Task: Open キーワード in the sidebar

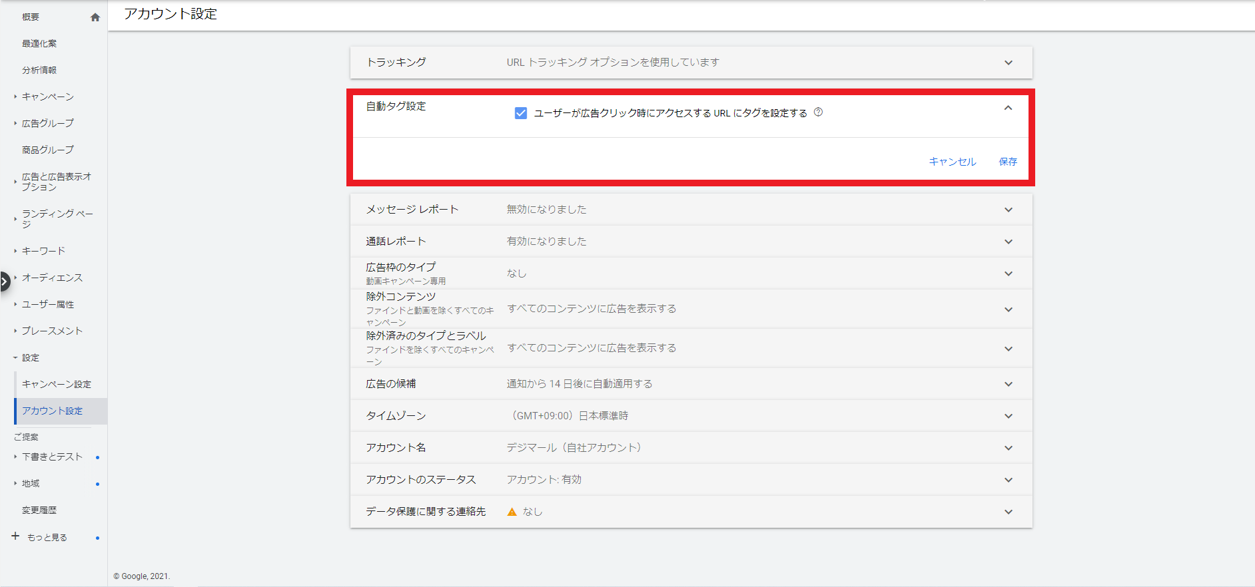Action: (43, 251)
